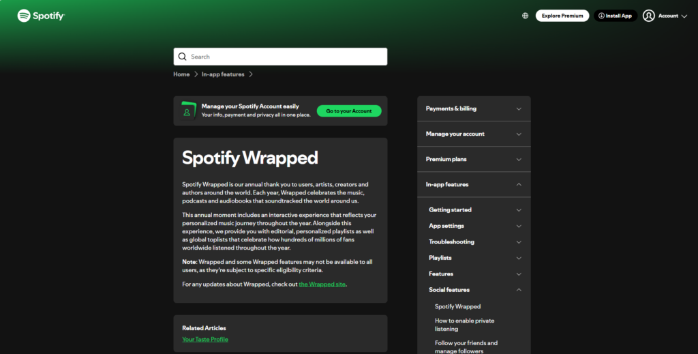Click Manage your Spotify Account easily text
698x354 pixels.
click(250, 106)
